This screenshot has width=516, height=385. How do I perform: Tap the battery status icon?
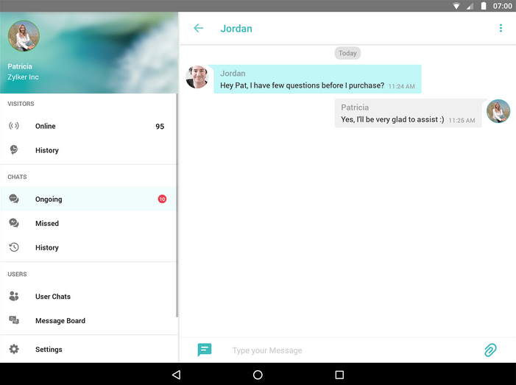(484, 6)
